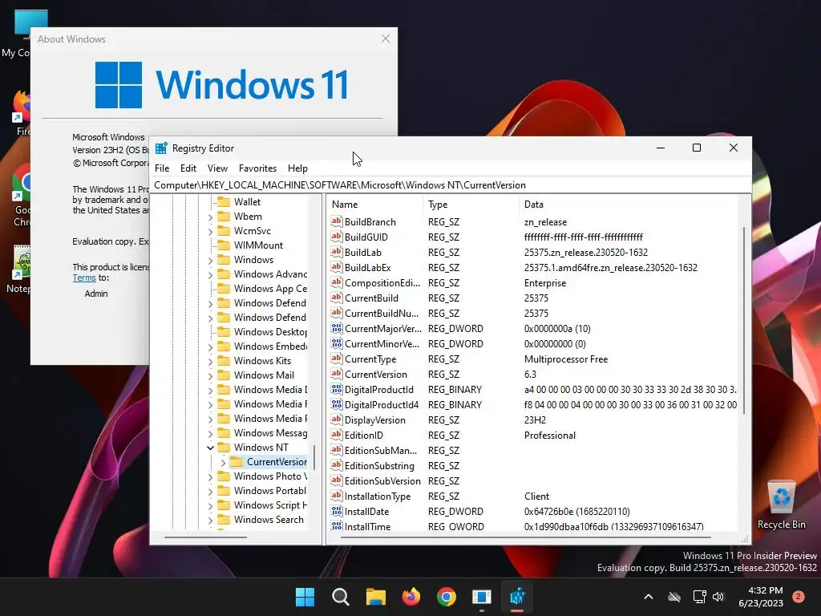Open the View menu in Registry Editor

coord(217,168)
